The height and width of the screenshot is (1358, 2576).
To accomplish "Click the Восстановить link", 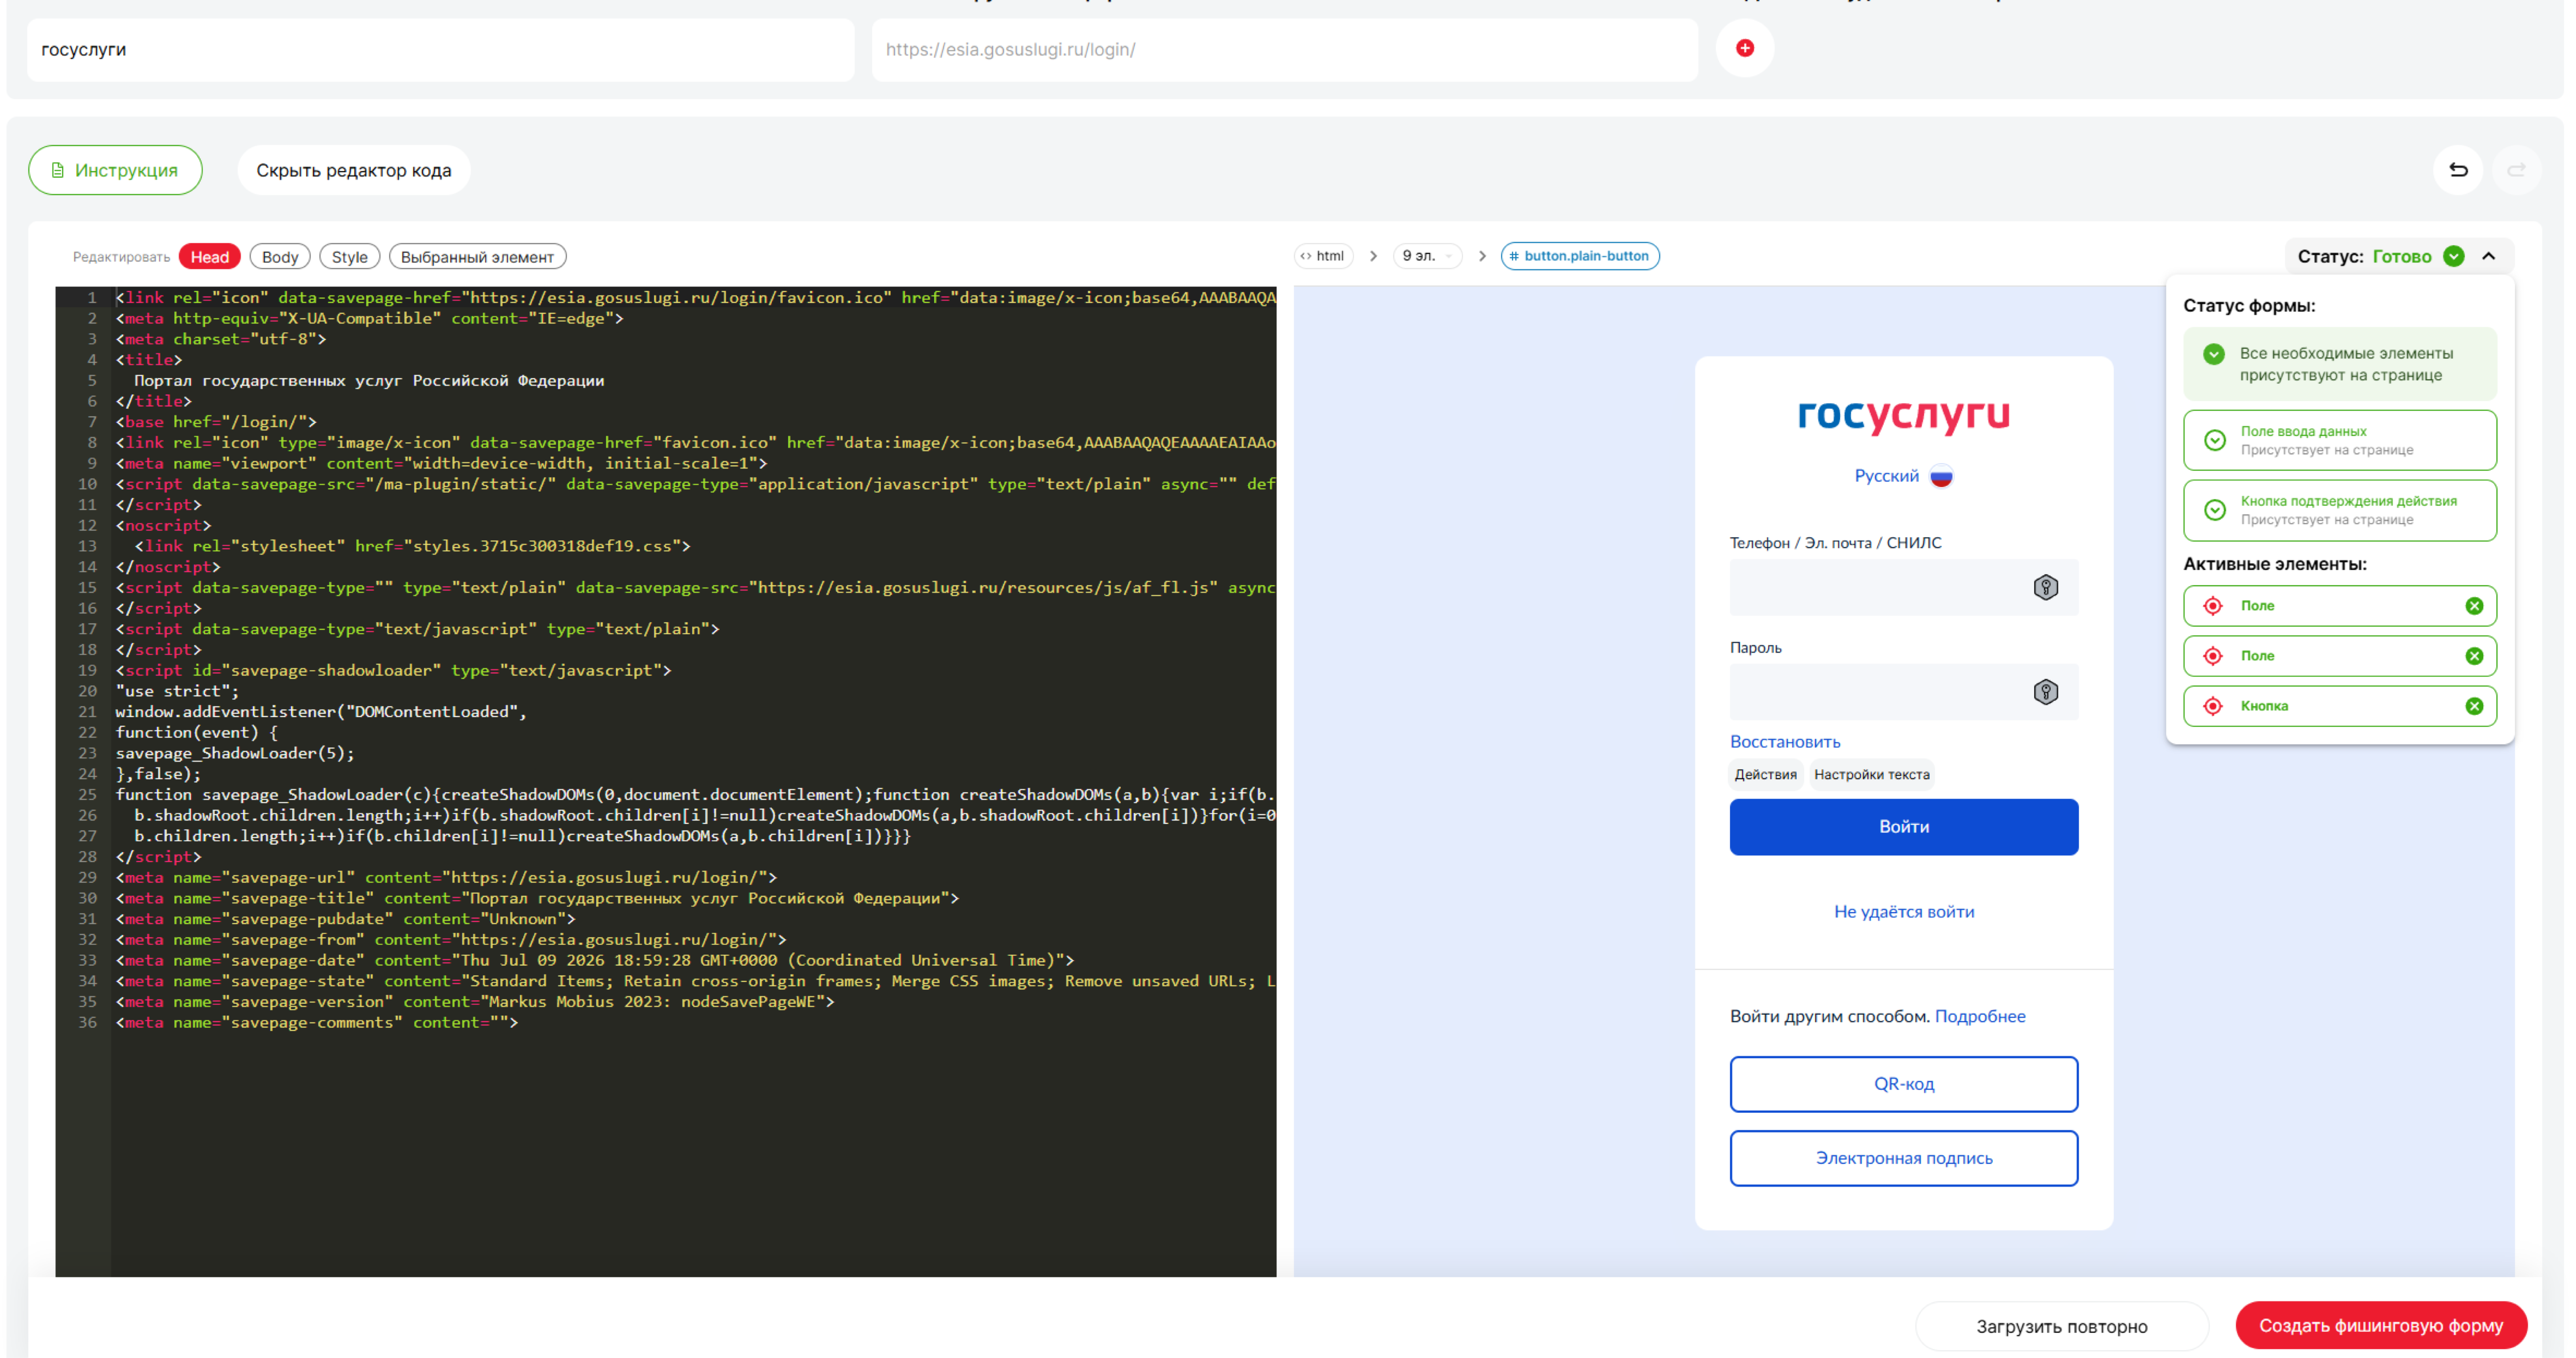I will pyautogui.click(x=1784, y=742).
